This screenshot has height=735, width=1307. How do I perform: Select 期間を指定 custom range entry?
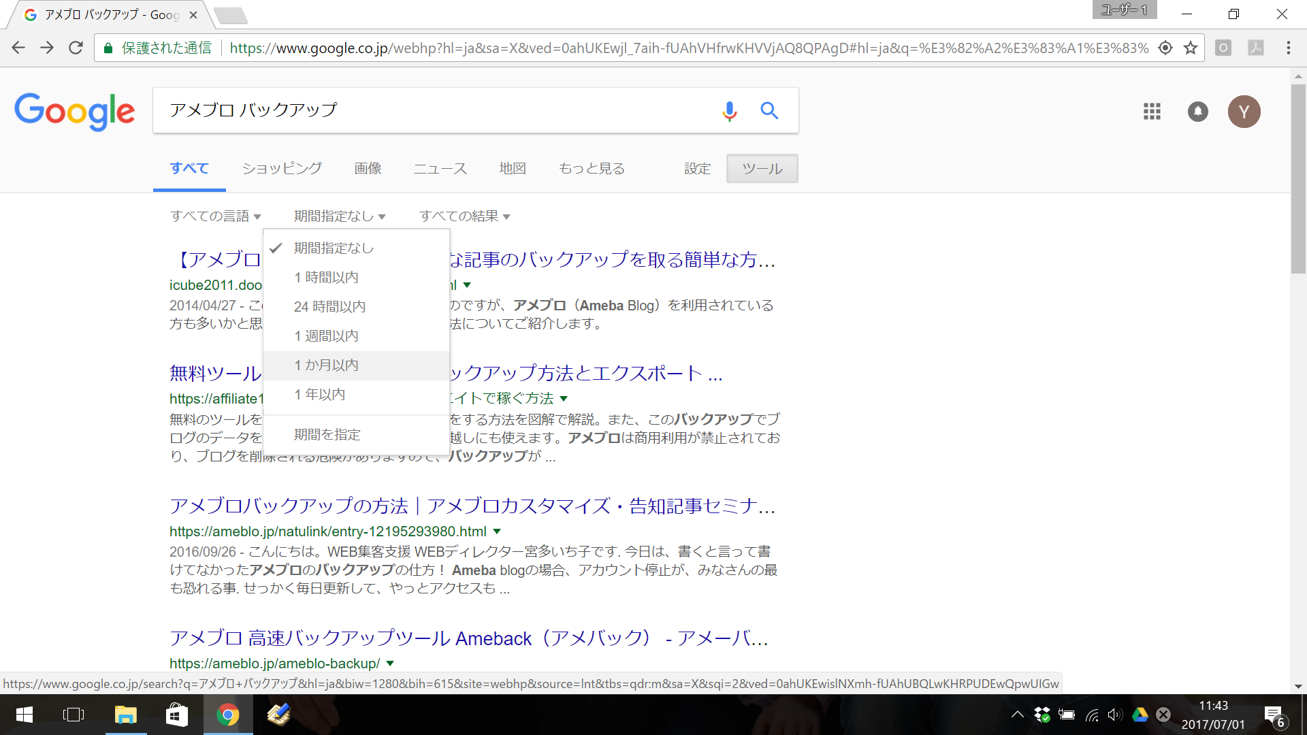[327, 435]
